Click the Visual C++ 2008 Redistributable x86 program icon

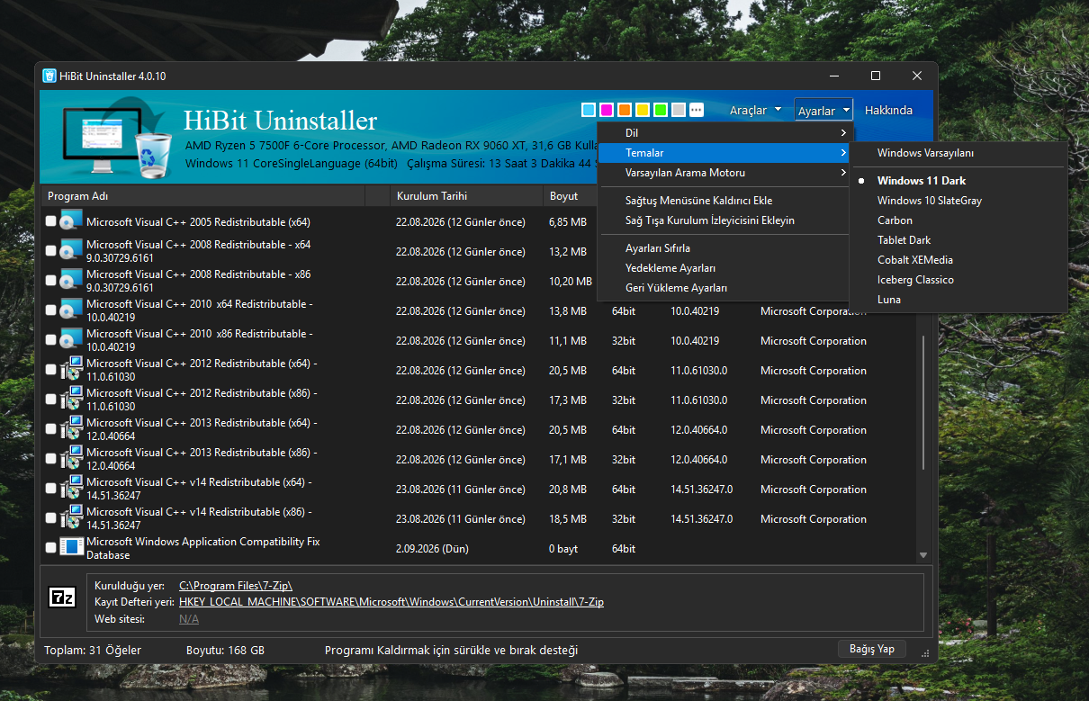pyautogui.click(x=71, y=281)
